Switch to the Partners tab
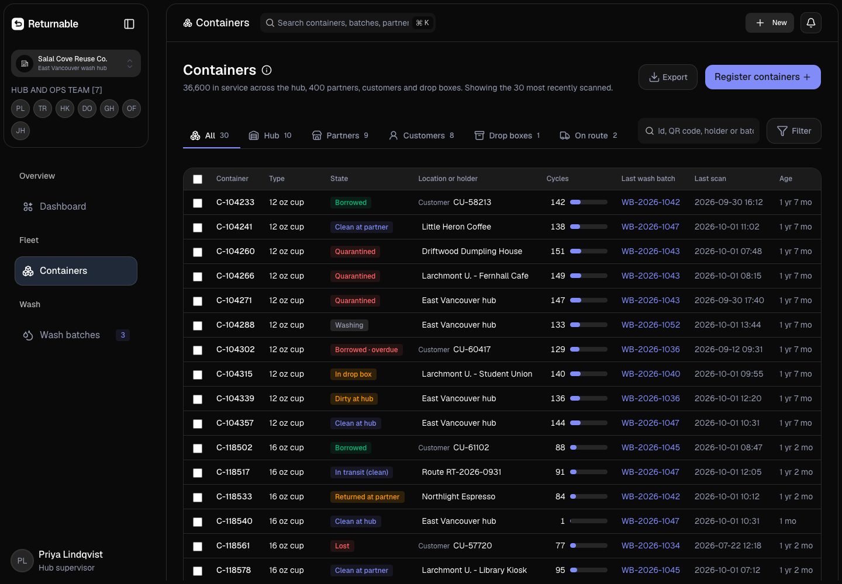The height and width of the screenshot is (584, 842). pyautogui.click(x=340, y=135)
